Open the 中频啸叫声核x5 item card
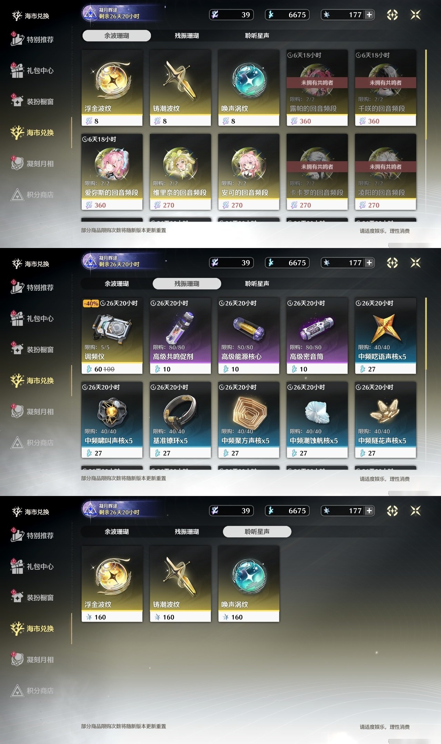This screenshot has width=441, height=744. click(x=112, y=420)
